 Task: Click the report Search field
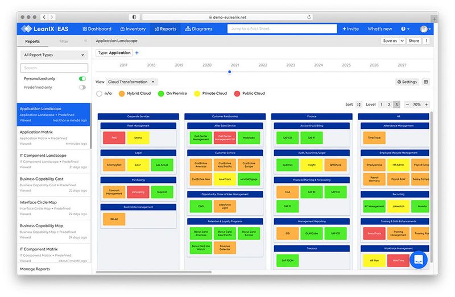tap(54, 68)
